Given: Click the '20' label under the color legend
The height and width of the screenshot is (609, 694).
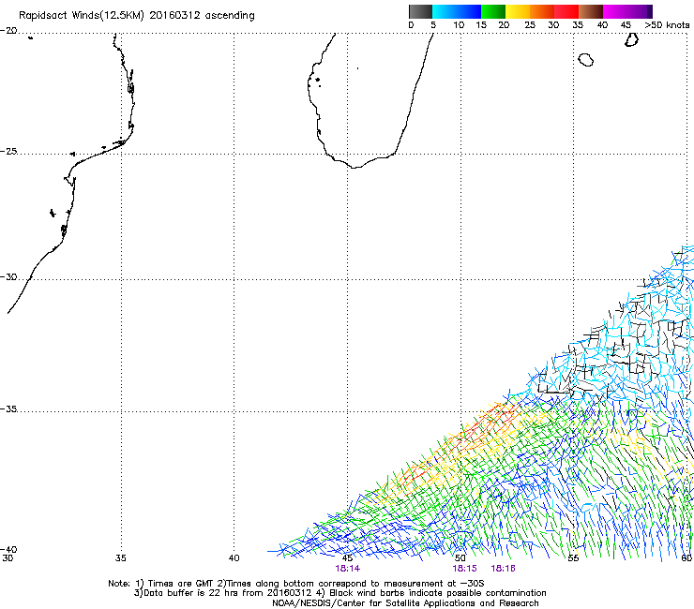Looking at the screenshot, I should [504, 25].
